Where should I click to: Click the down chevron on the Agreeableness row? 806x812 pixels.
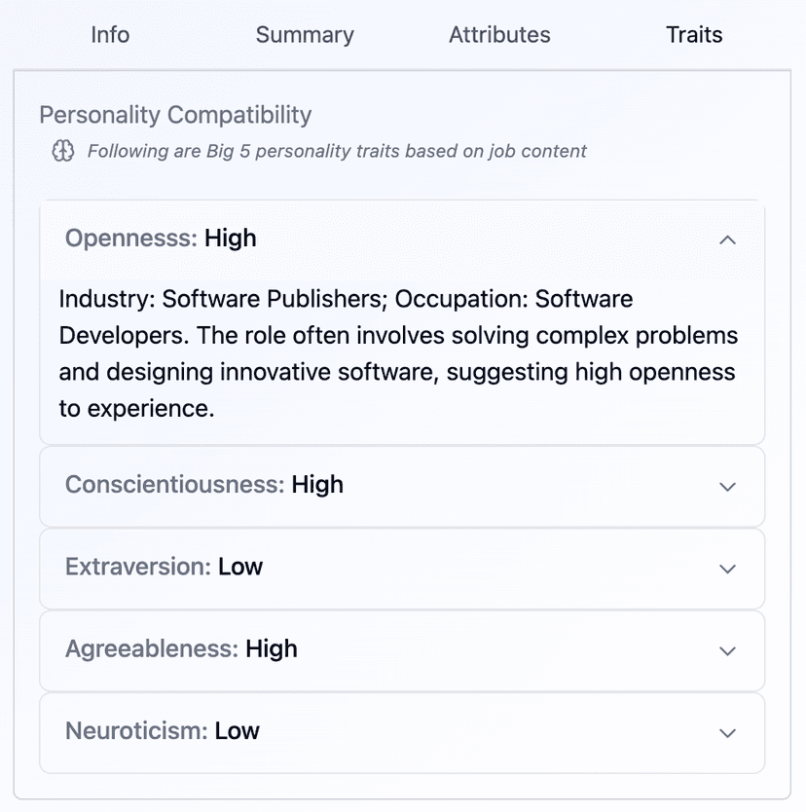click(727, 650)
